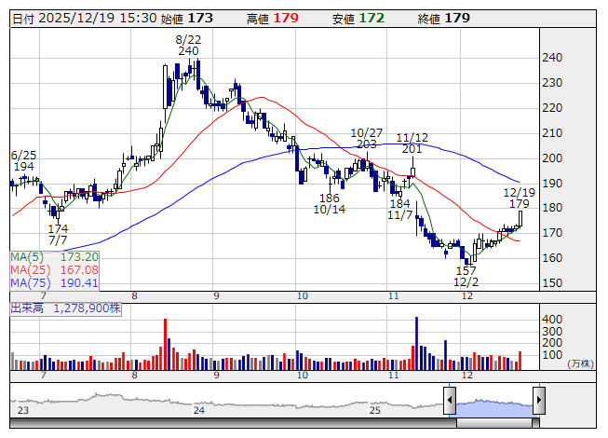Click the 出来高 1,278,900株 volume label
The height and width of the screenshot is (438, 608).
point(65,308)
